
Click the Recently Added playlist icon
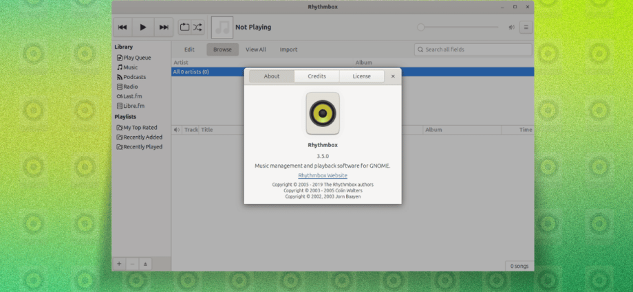point(120,137)
